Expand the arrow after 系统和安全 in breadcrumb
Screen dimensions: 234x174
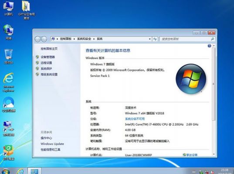click(94, 39)
